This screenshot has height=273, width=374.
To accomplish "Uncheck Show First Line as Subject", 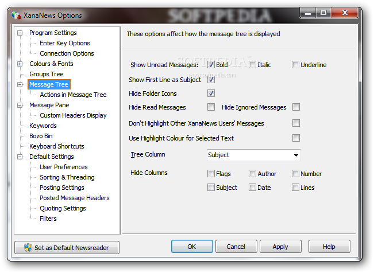I will tap(211, 80).
